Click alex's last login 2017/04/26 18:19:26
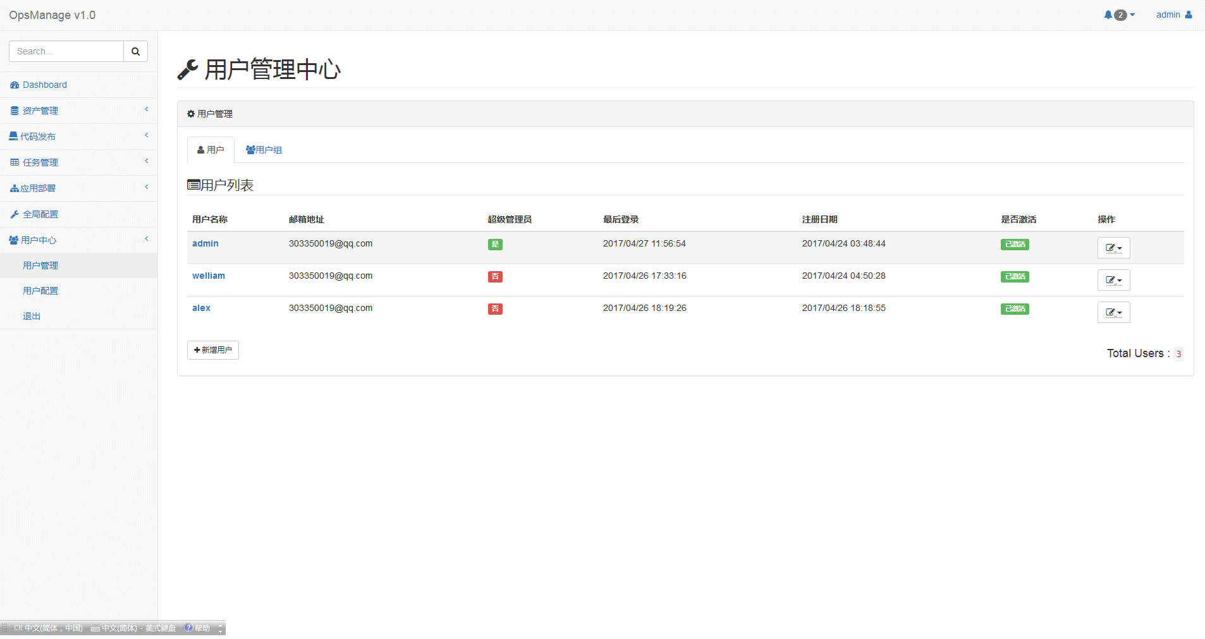Screen dimensions: 1205x639 [645, 308]
